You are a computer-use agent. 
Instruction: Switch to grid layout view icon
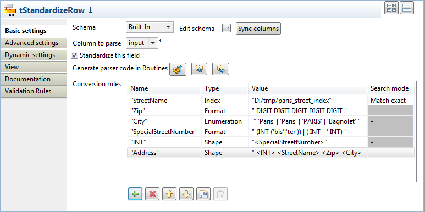(x=391, y=7)
